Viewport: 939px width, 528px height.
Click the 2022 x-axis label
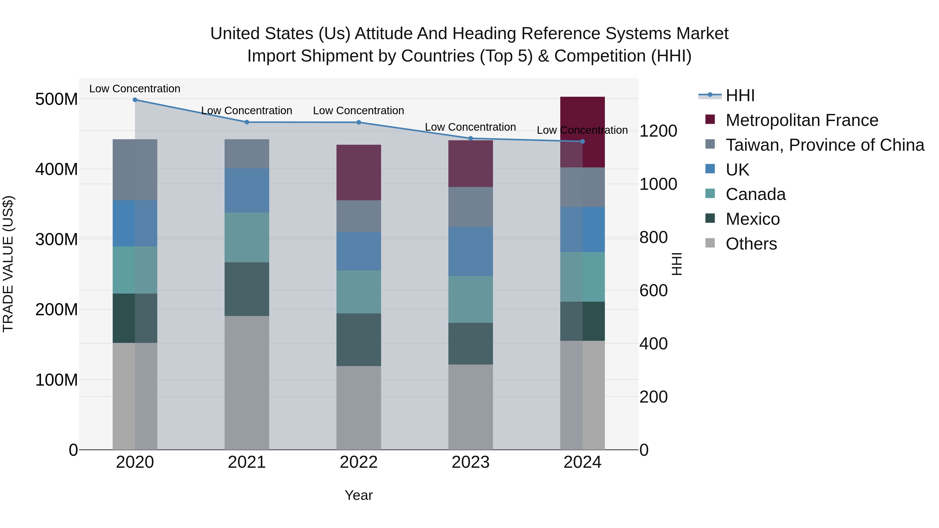(359, 462)
